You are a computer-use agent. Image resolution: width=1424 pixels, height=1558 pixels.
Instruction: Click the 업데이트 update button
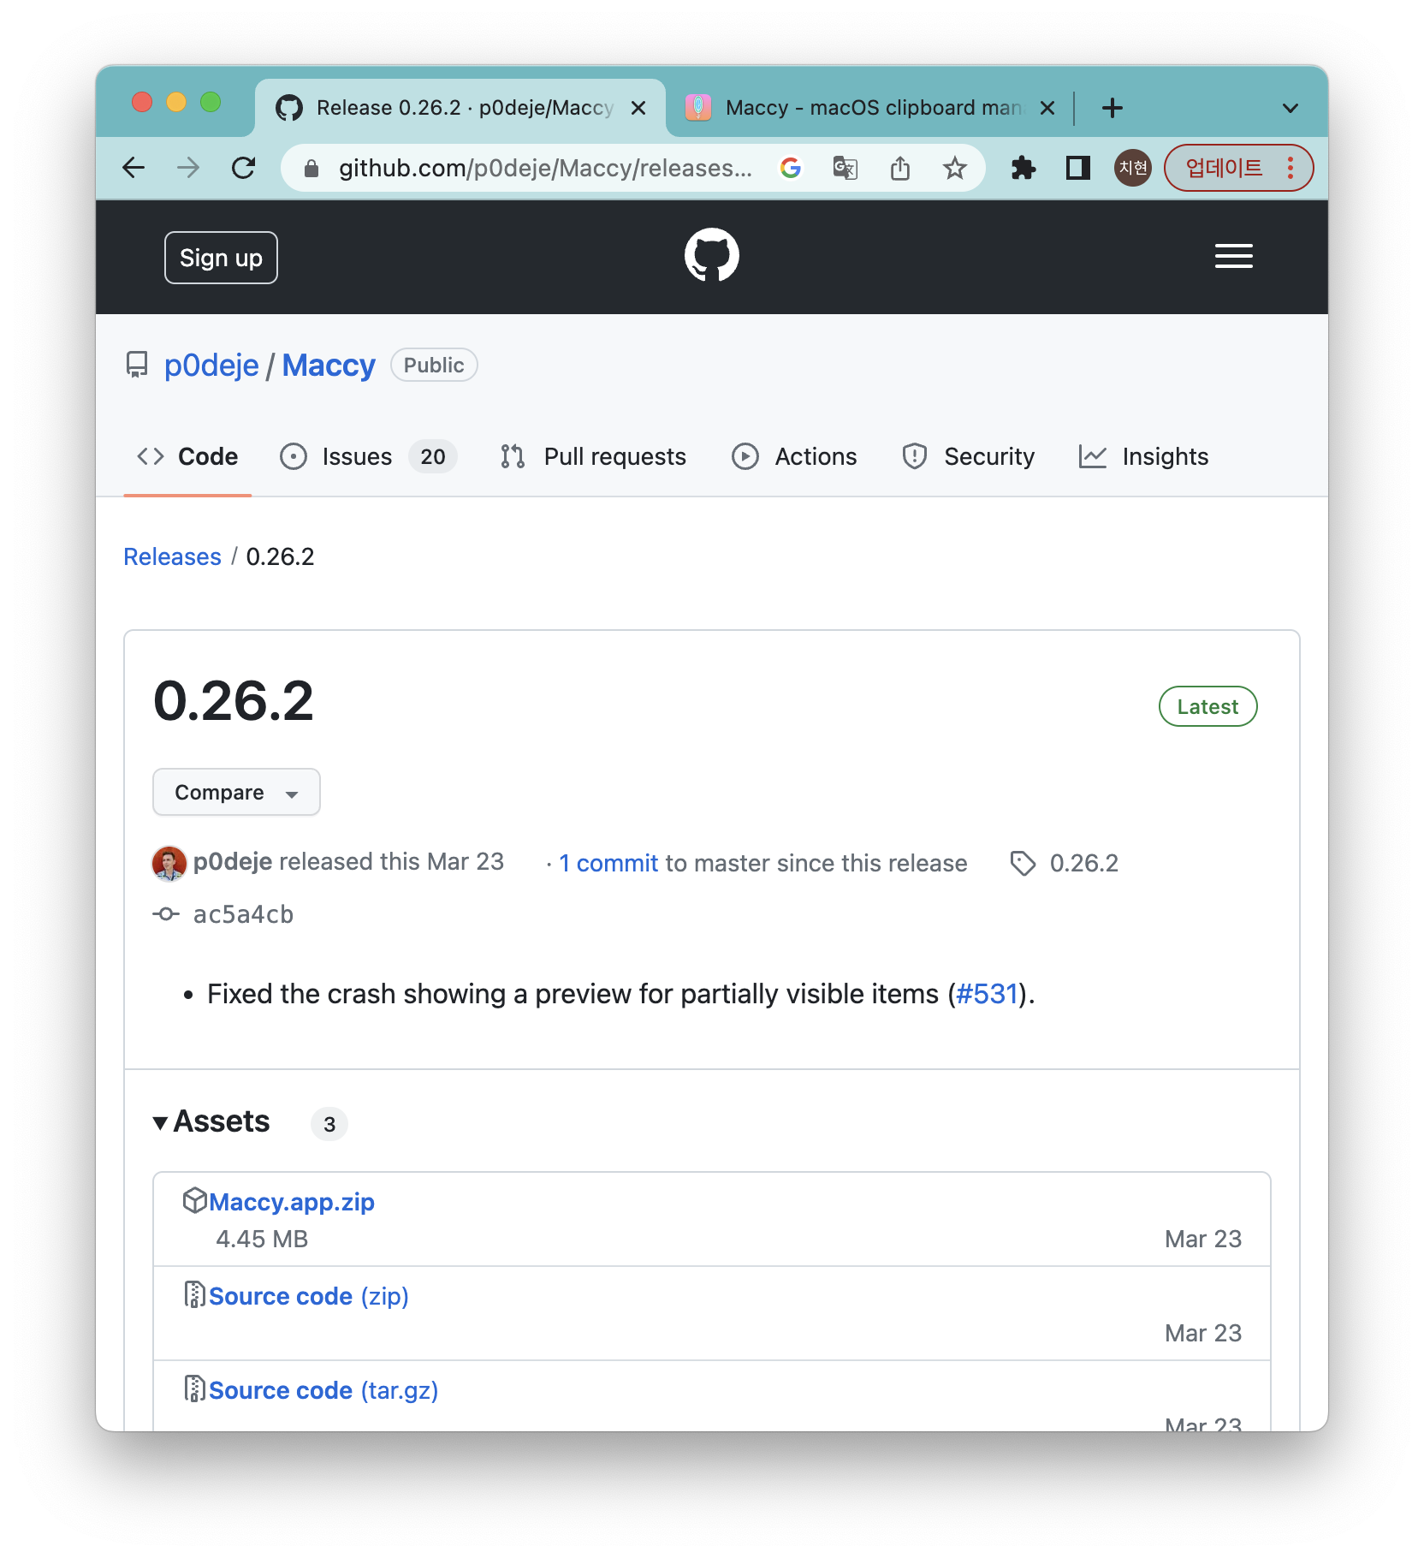(x=1238, y=168)
